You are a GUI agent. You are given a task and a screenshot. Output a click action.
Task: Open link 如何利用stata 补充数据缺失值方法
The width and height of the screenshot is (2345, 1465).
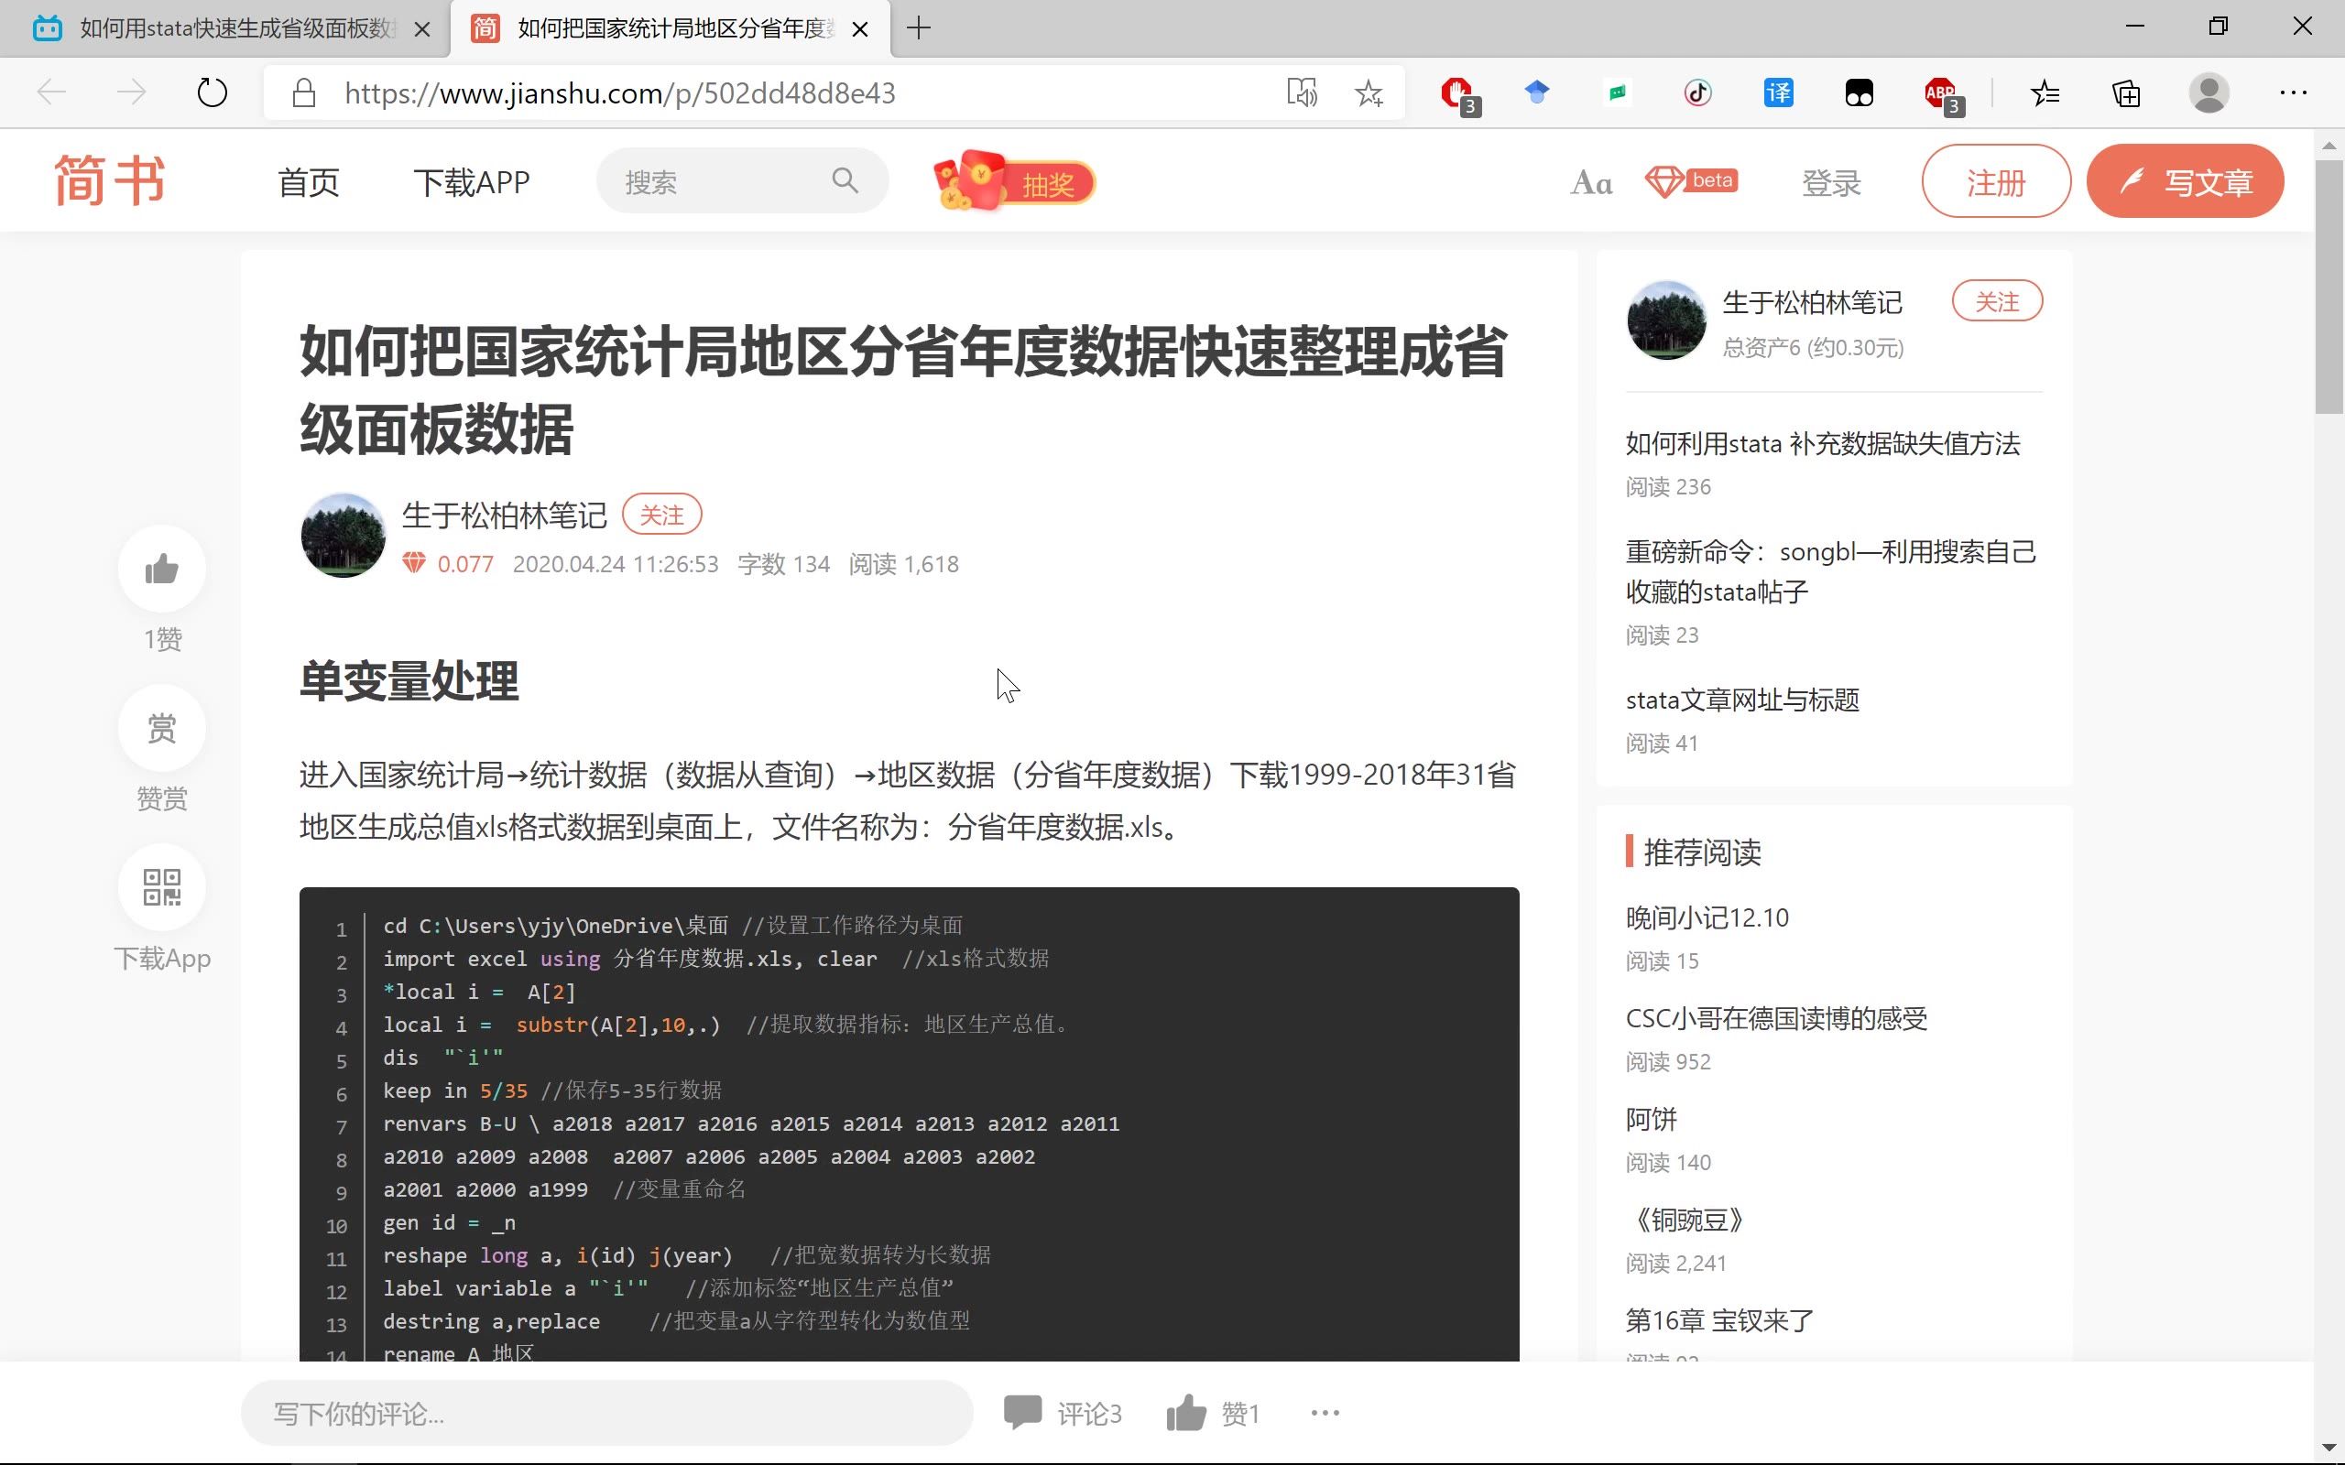pyautogui.click(x=1822, y=444)
